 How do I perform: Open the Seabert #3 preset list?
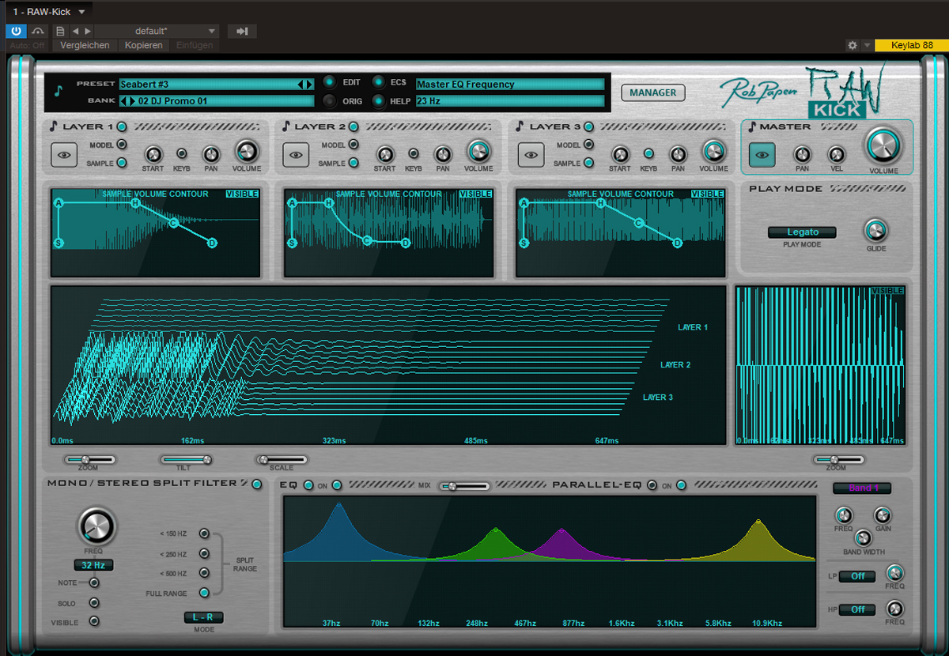pyautogui.click(x=217, y=85)
